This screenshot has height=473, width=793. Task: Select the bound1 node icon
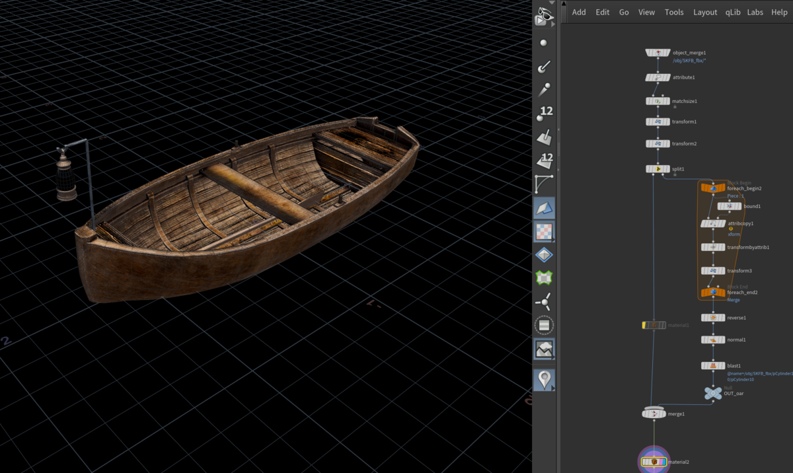coord(730,206)
